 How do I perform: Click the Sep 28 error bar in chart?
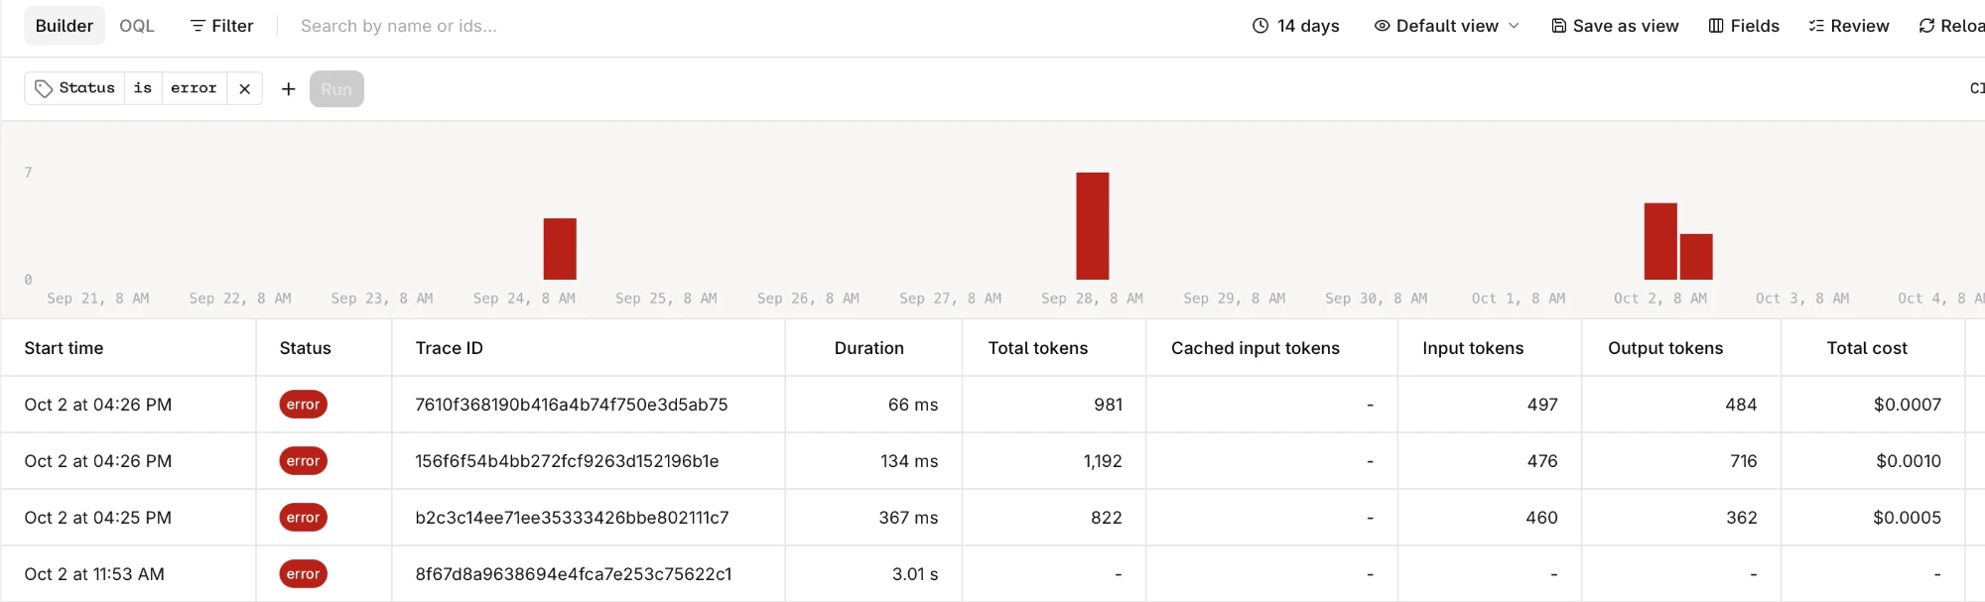coord(1093,226)
